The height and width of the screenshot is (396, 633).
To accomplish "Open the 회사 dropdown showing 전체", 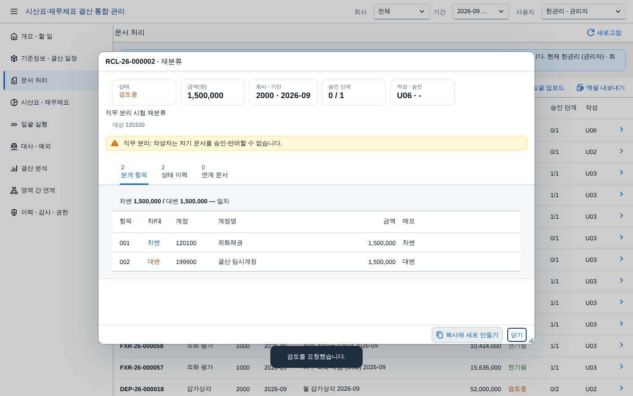I will pos(401,11).
